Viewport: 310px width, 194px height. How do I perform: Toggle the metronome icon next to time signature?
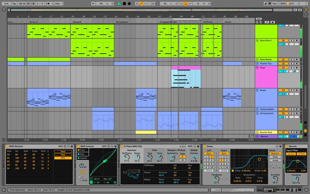pyautogui.click(x=47, y=3)
